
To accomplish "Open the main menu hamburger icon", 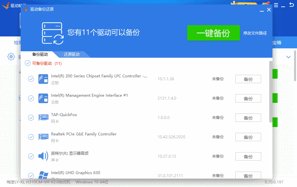I will (276, 5).
